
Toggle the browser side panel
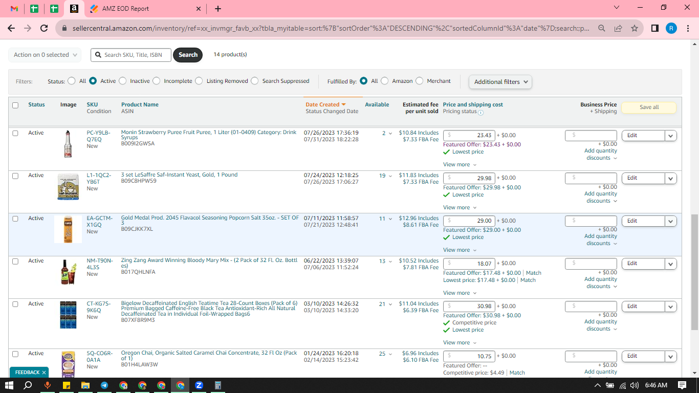655,28
